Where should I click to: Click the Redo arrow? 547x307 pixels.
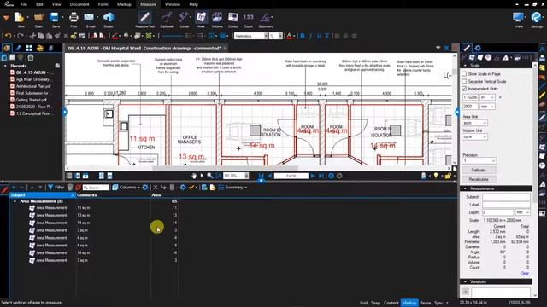click(x=21, y=36)
